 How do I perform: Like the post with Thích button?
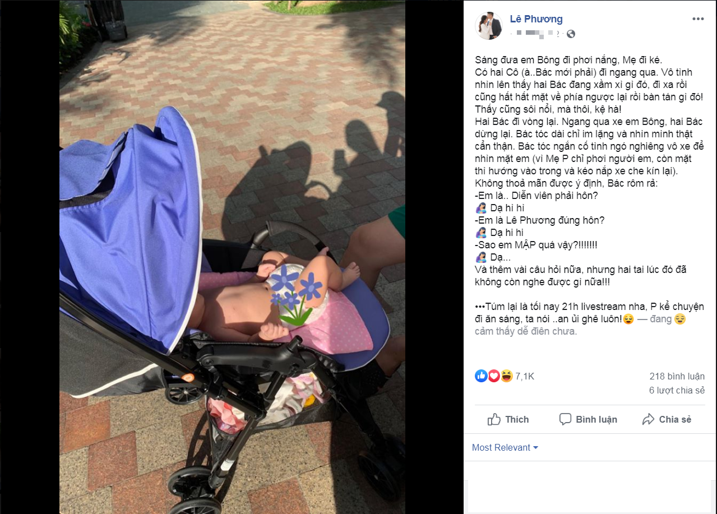tap(508, 419)
